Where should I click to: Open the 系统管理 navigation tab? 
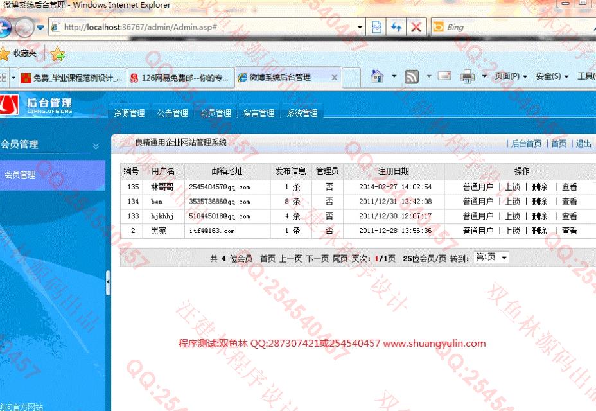point(302,113)
